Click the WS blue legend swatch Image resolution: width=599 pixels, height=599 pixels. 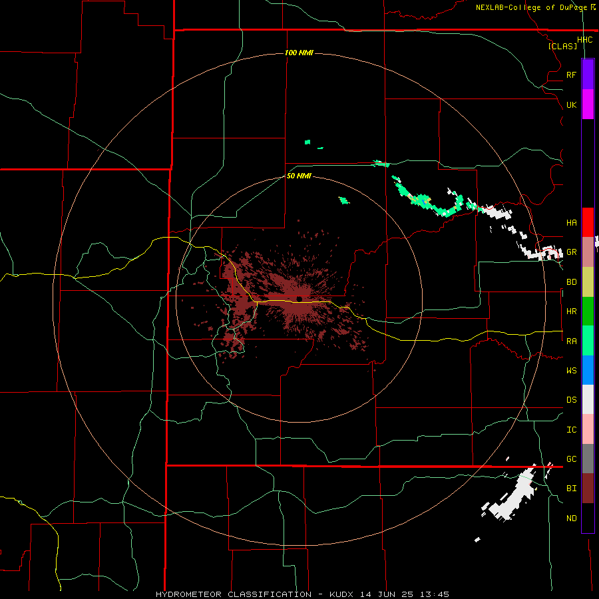coord(588,370)
